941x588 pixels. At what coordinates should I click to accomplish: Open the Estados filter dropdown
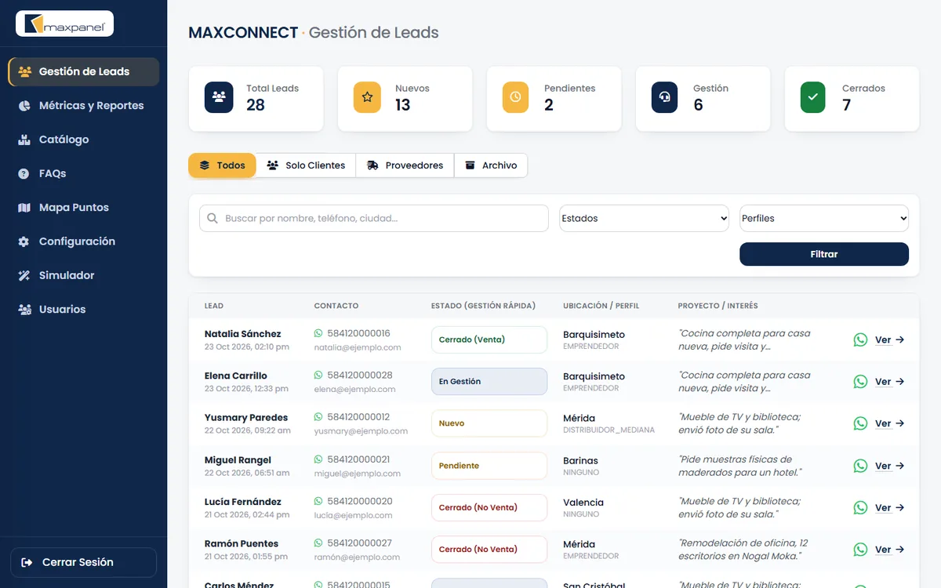645,219
